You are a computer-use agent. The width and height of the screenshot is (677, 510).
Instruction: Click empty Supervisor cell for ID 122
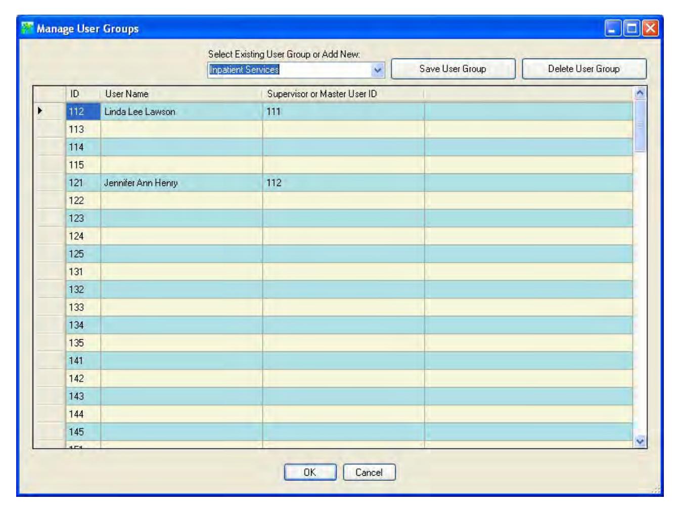pyautogui.click(x=343, y=201)
